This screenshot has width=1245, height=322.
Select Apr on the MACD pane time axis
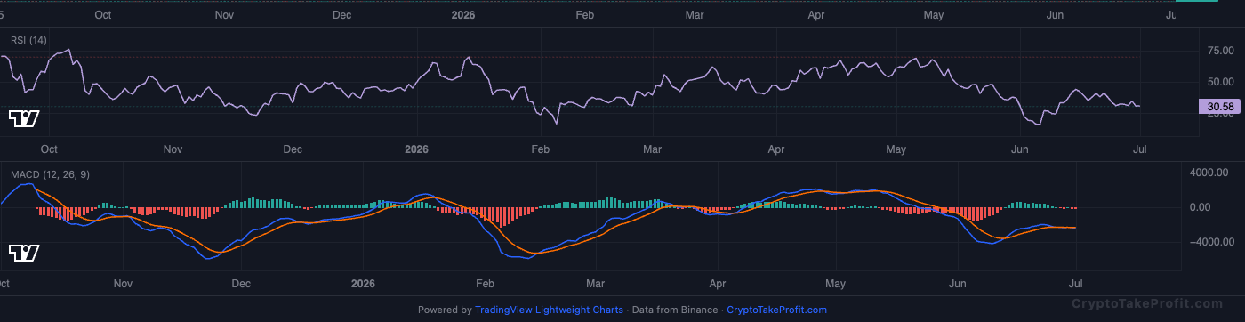point(718,284)
